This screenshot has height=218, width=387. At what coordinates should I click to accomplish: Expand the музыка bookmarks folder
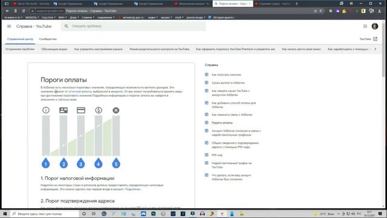[166, 18]
